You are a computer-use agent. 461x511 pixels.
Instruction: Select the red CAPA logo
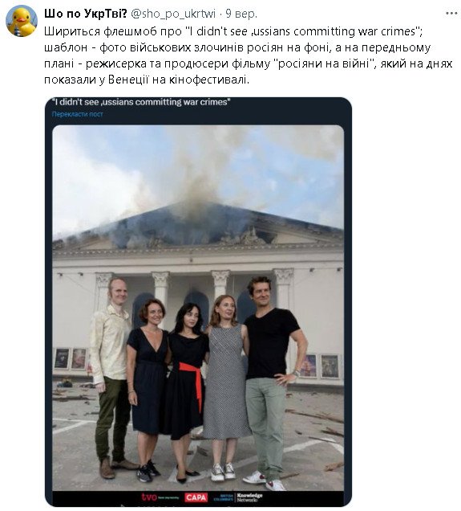pyautogui.click(x=196, y=497)
